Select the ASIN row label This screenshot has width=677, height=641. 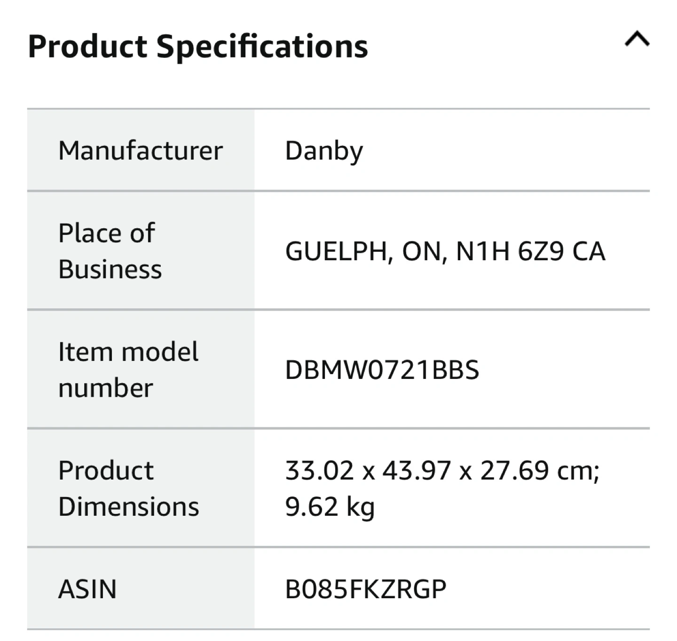point(87,589)
